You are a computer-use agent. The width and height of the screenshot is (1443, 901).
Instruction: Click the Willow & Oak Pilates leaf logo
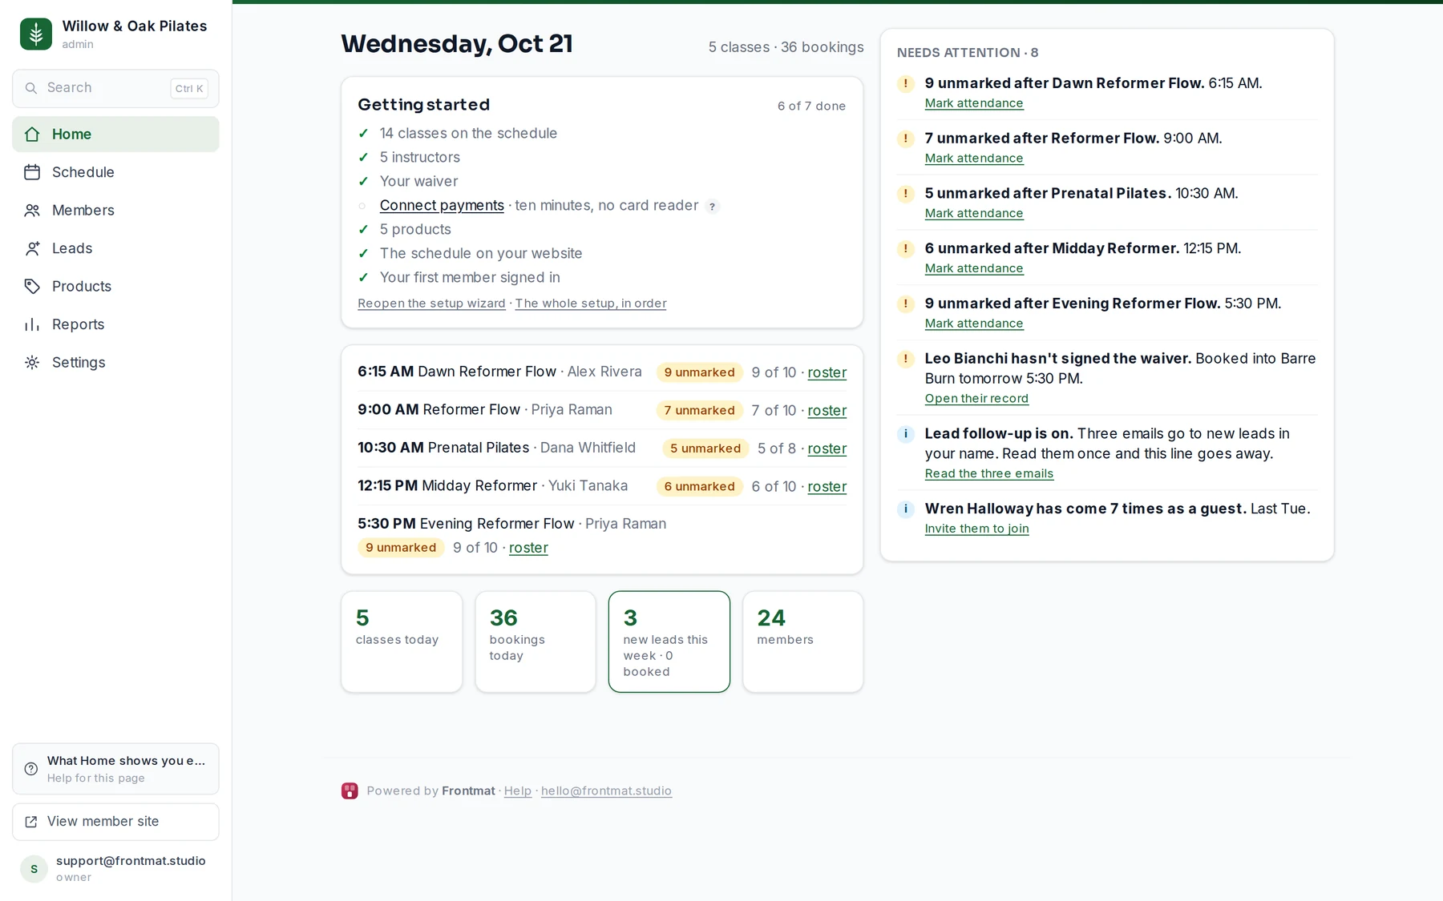coord(36,34)
